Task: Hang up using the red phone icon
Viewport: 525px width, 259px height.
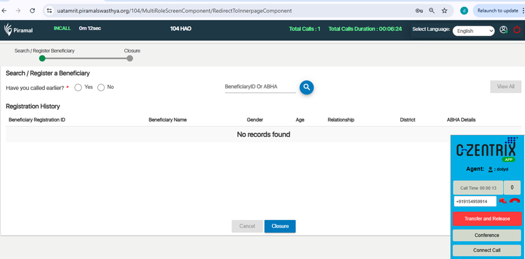Action: [x=515, y=202]
